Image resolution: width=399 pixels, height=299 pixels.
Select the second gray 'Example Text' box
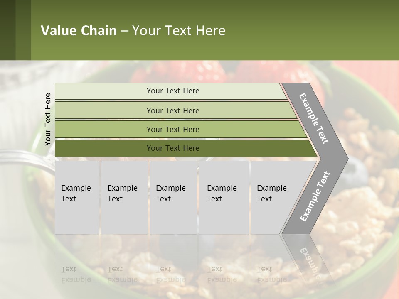124,197
